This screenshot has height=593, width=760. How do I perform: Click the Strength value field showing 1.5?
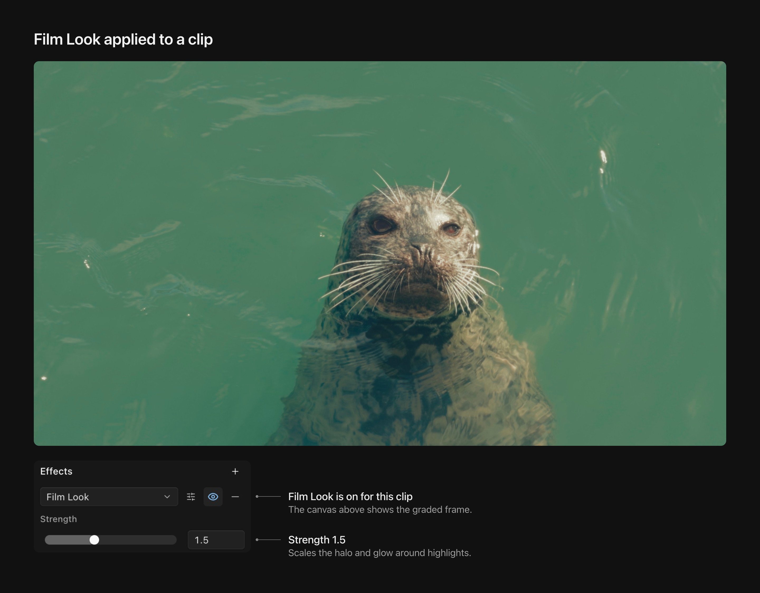216,540
